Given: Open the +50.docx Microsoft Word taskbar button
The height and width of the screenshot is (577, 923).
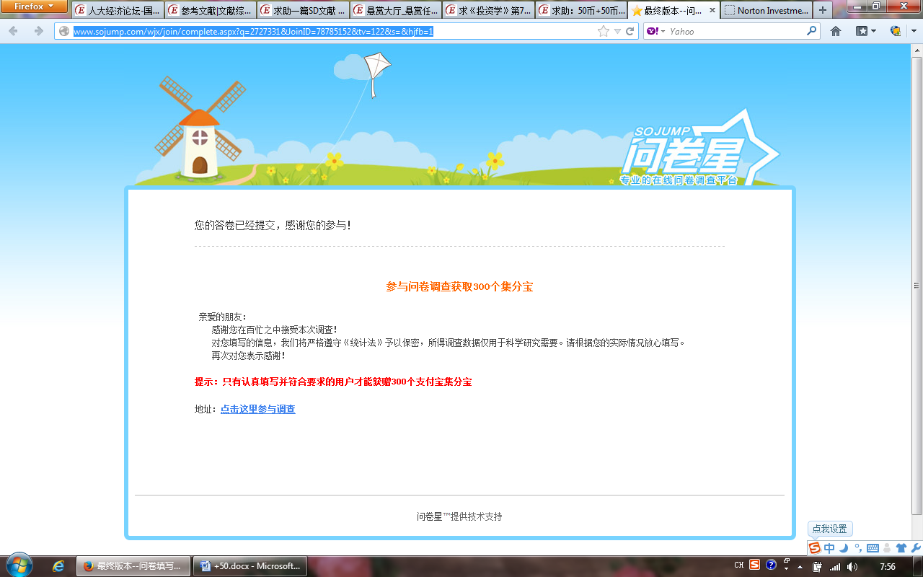Looking at the screenshot, I should click(x=250, y=566).
